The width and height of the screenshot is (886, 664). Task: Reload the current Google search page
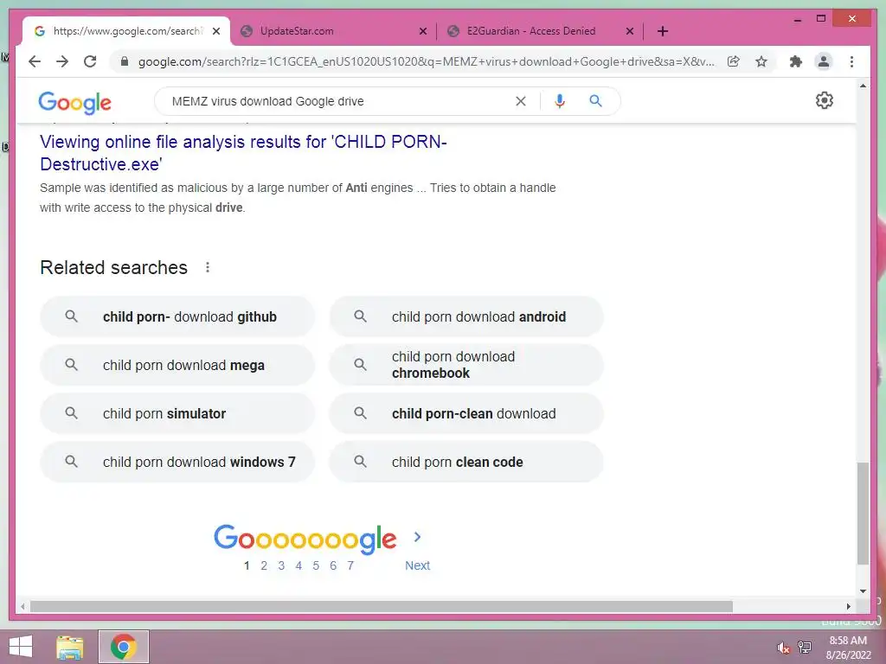[x=90, y=61]
